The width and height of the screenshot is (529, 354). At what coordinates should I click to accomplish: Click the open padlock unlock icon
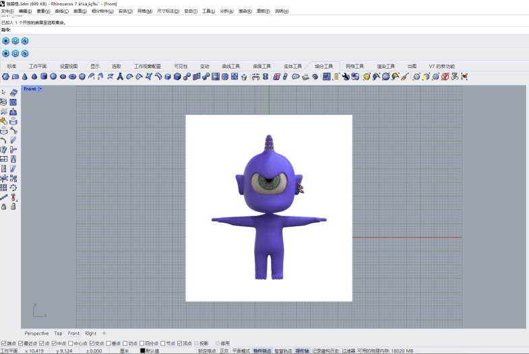[13, 207]
